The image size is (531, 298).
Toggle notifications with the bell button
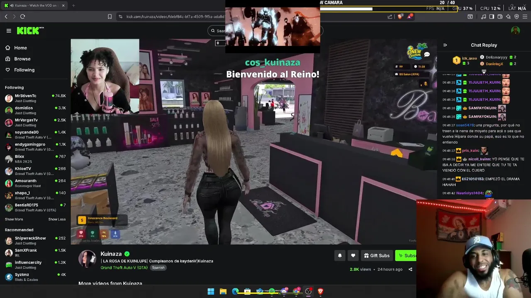click(x=340, y=256)
